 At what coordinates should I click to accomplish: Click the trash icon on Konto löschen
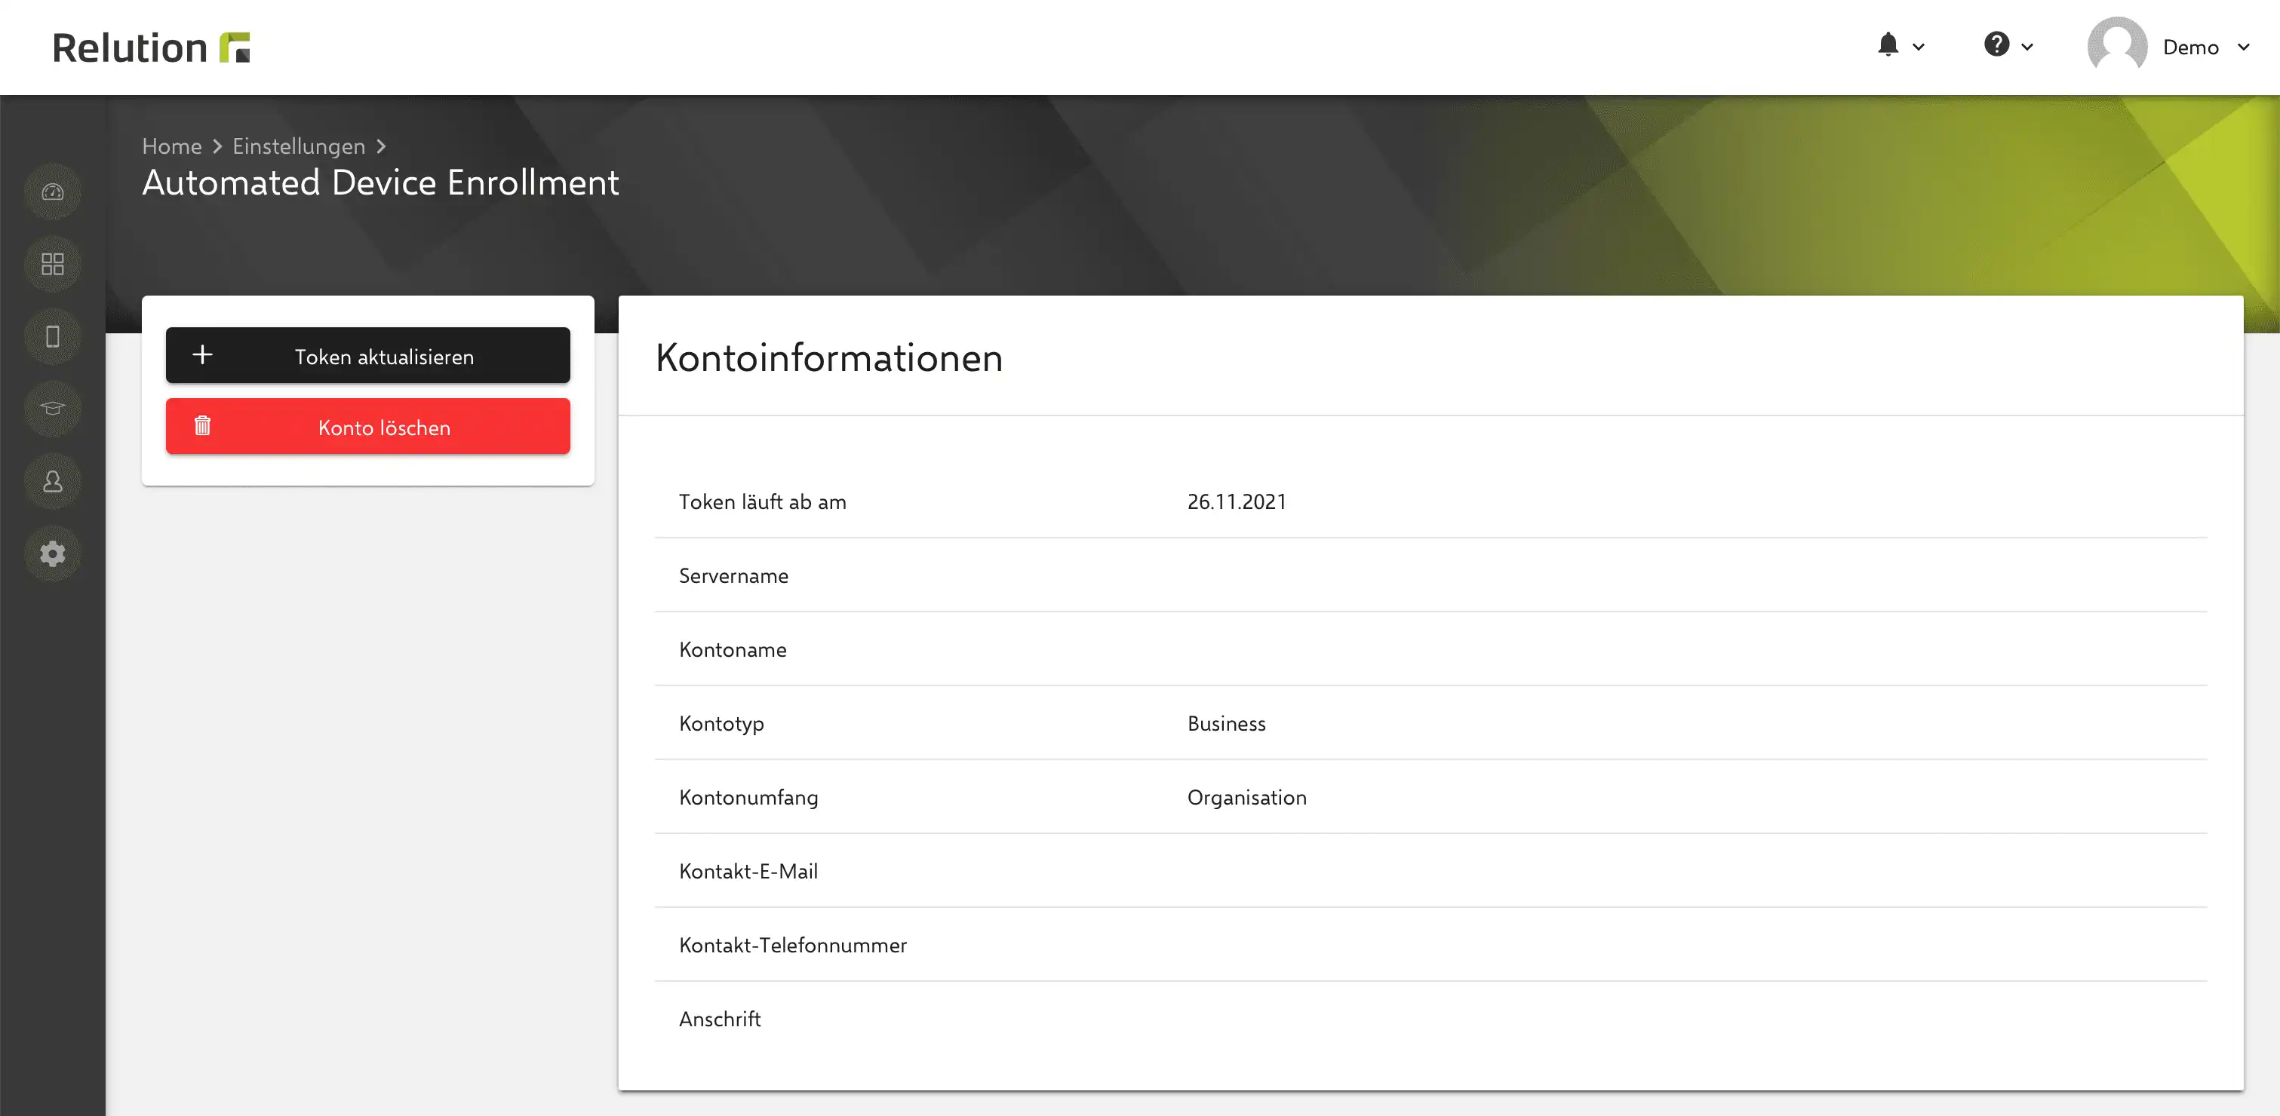[203, 425]
